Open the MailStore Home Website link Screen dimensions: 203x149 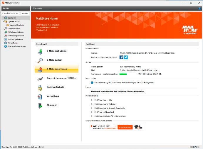pyautogui.click(x=105, y=104)
